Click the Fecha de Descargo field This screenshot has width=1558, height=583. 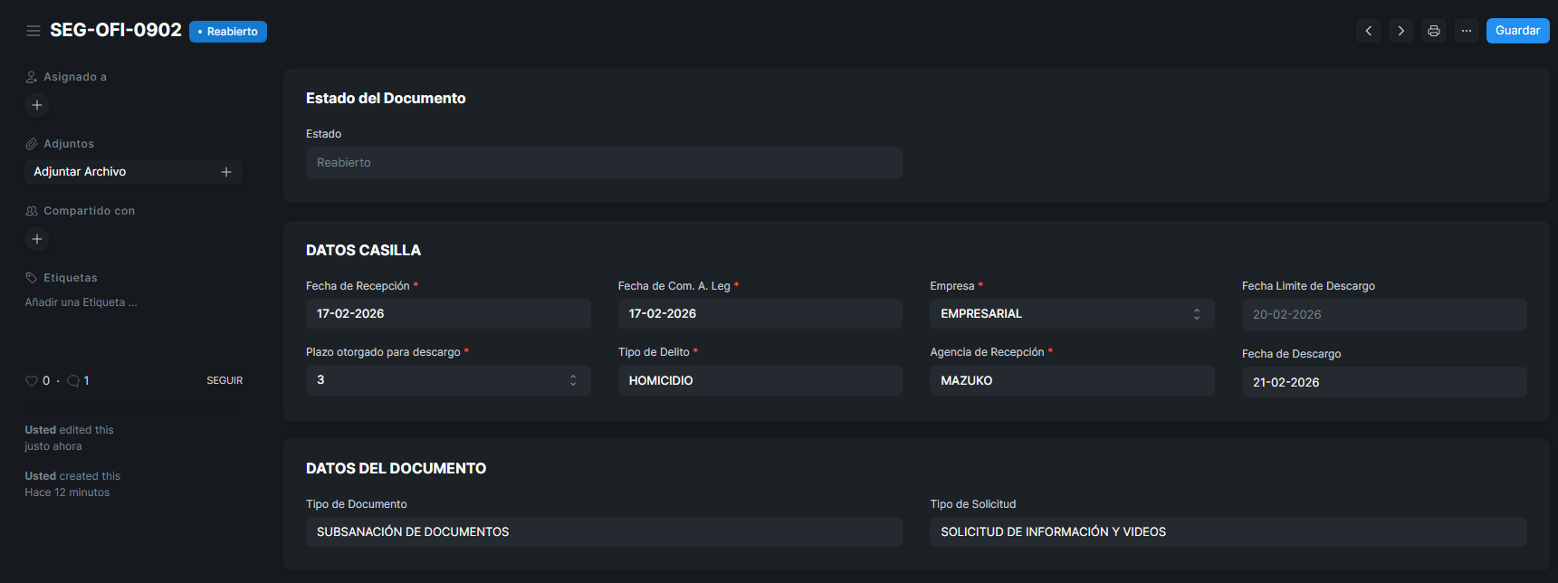[1382, 382]
